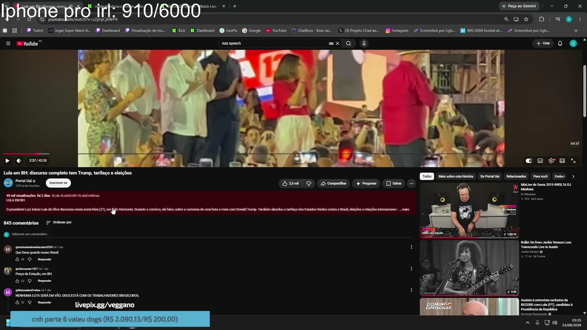The height and width of the screenshot is (330, 587).
Task: Open the Kick bookmark
Action: (x=179, y=31)
